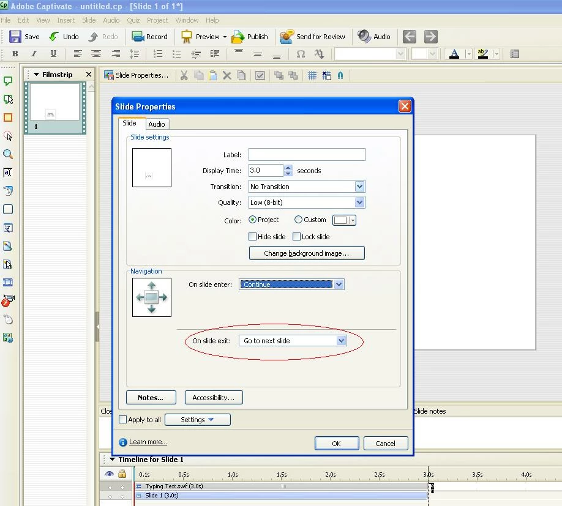This screenshot has width=562, height=506.
Task: Click the Publish icon
Action: tap(238, 37)
